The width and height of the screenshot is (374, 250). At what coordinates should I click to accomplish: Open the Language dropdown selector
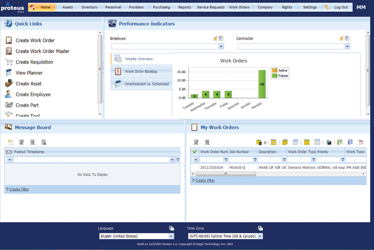point(171,236)
